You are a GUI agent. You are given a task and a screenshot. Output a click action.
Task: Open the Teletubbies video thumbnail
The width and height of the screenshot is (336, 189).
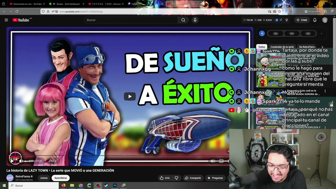(x=271, y=79)
